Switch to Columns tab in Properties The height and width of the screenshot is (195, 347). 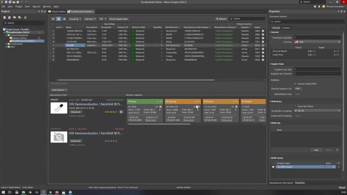pos(286,28)
